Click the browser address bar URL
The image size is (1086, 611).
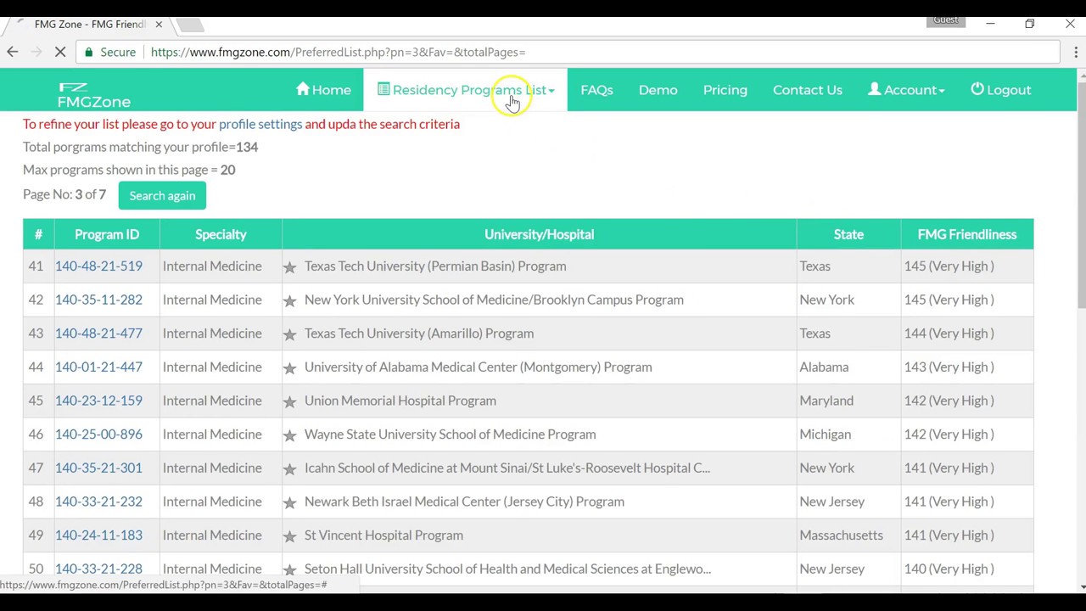click(x=338, y=52)
